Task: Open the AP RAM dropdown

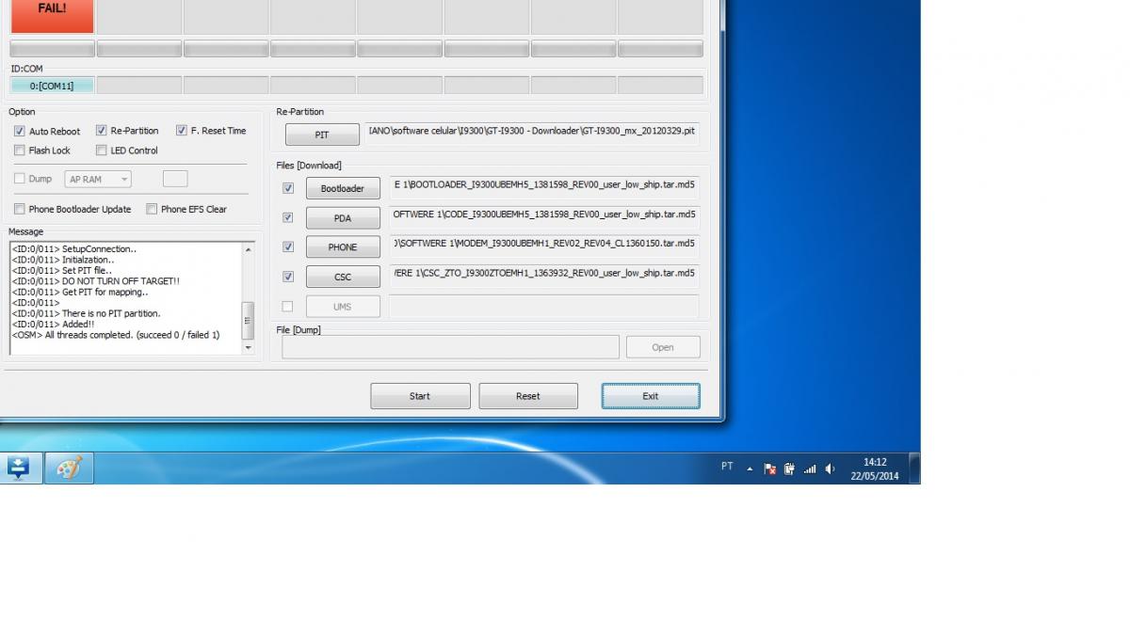Action: pos(98,179)
